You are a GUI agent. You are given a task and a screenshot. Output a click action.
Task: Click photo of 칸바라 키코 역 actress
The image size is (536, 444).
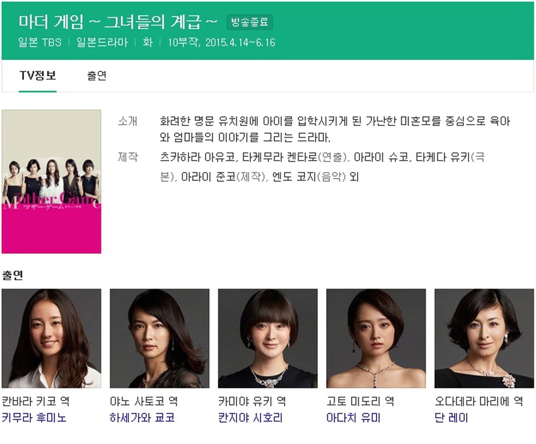pyautogui.click(x=51, y=338)
